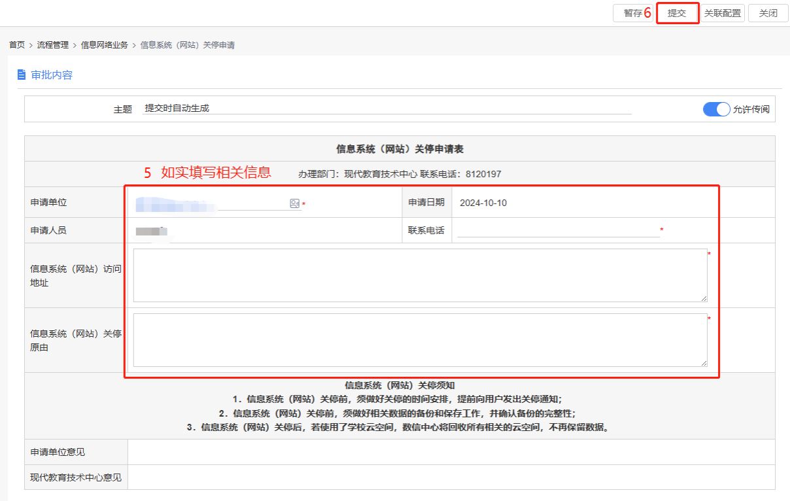Navigate to 信息网络业务 breadcrumb
This screenshot has height=501, width=790.
click(104, 45)
